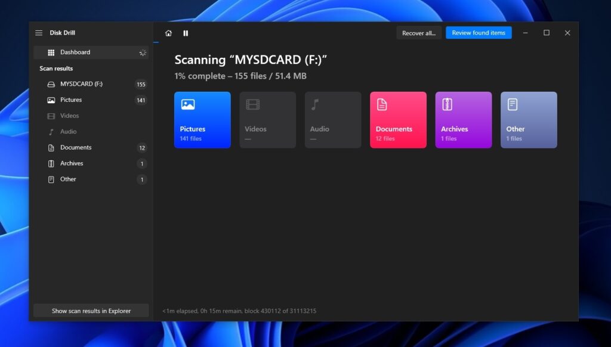This screenshot has width=611, height=347.
Task: Click the MYSDCARD drive icon
Action: [51, 84]
